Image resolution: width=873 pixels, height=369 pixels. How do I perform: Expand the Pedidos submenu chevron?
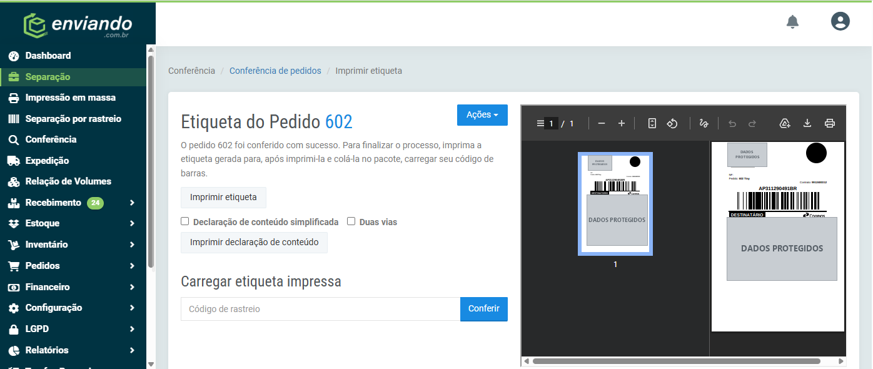pyautogui.click(x=132, y=266)
